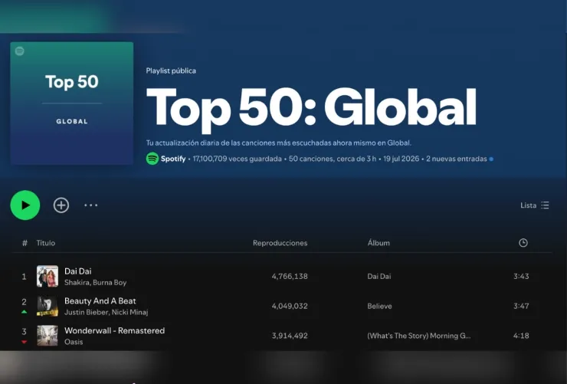Click the small Spotify logo on the cover
The width and height of the screenshot is (567, 384).
19,51
